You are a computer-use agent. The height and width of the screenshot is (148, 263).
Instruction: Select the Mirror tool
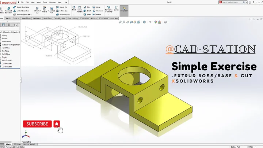click(x=97, y=14)
